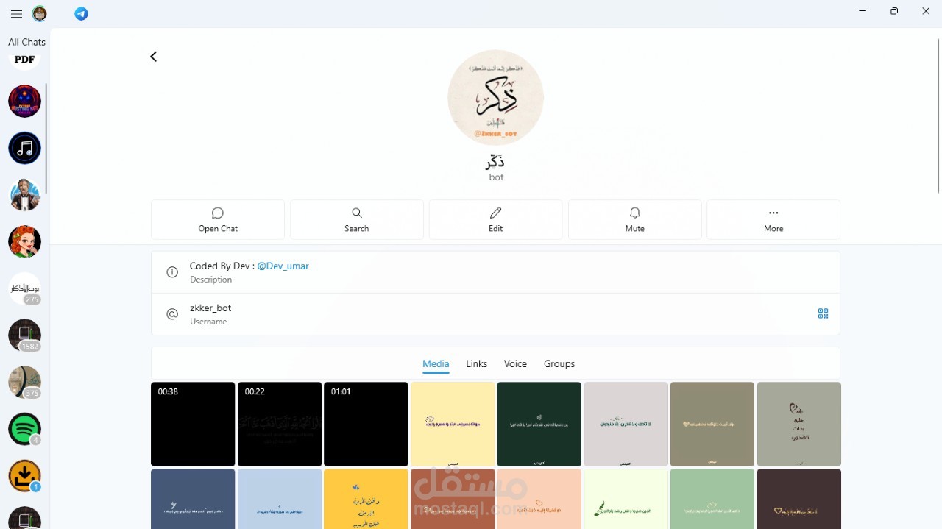The image size is (942, 529).
Task: Open the PDF chat folder in the sidebar
Action: (24, 59)
